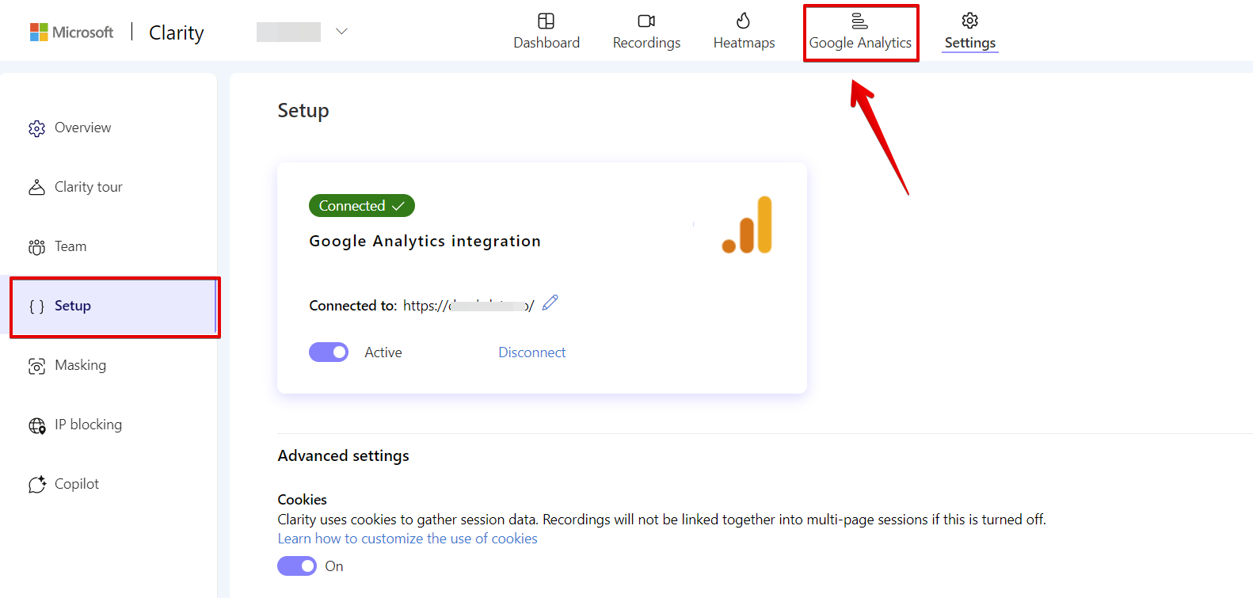
Task: Click the Masking icon in sidebar
Action: pos(37,366)
